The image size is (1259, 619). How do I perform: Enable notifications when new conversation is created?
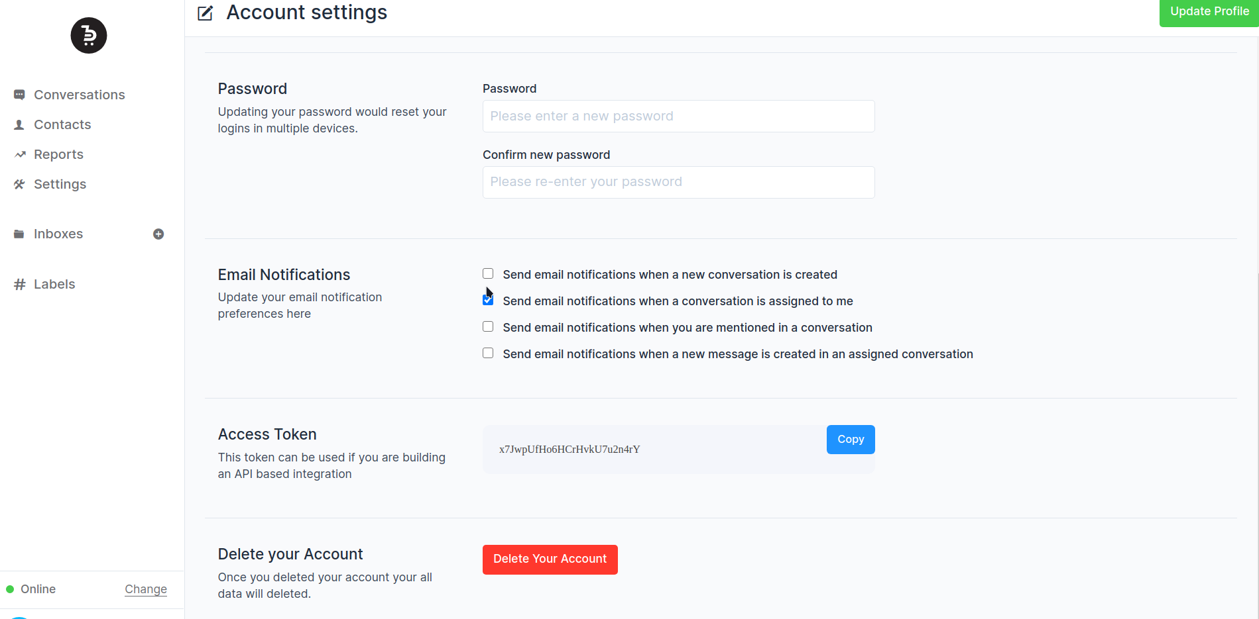(x=488, y=273)
